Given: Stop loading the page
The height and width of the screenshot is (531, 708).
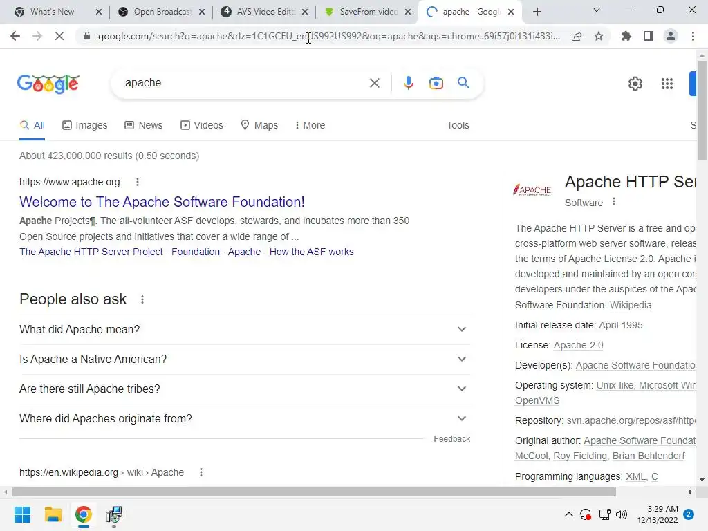Looking at the screenshot, I should tap(59, 36).
